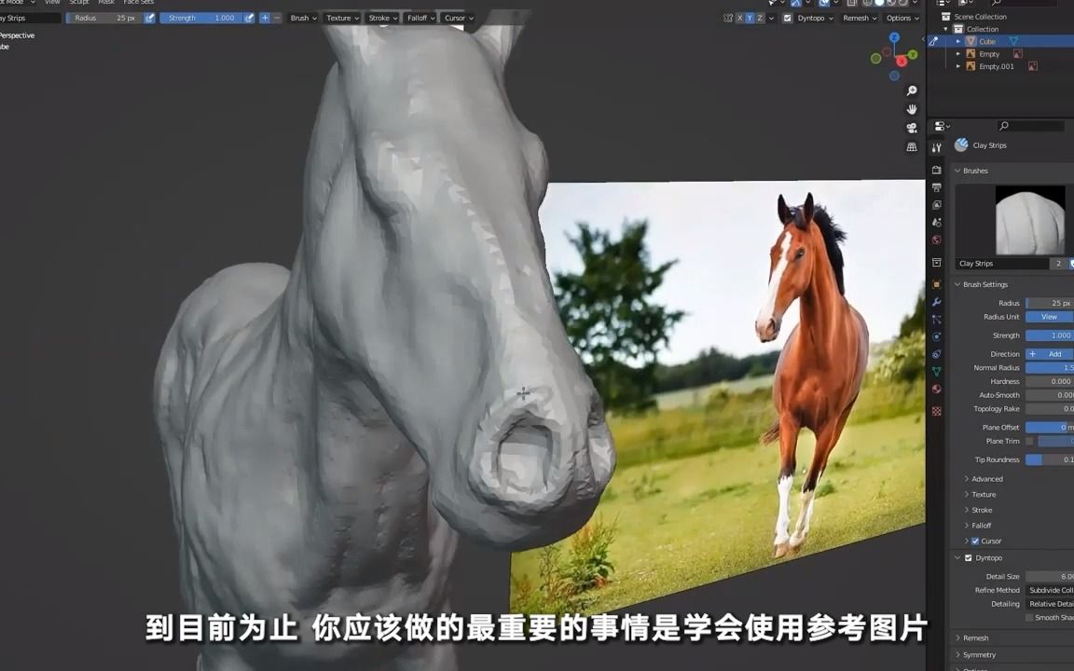Click the camera view icon in the viewport
1074x671 pixels.
911,128
